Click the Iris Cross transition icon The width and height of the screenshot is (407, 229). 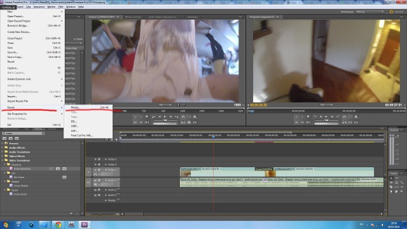coord(11,177)
